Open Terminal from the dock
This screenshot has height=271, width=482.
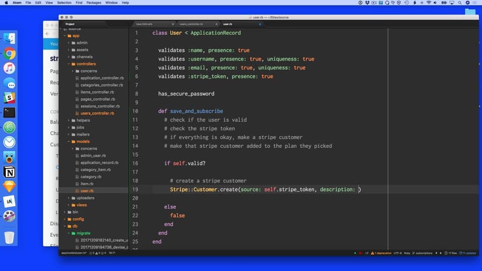[x=9, y=112]
